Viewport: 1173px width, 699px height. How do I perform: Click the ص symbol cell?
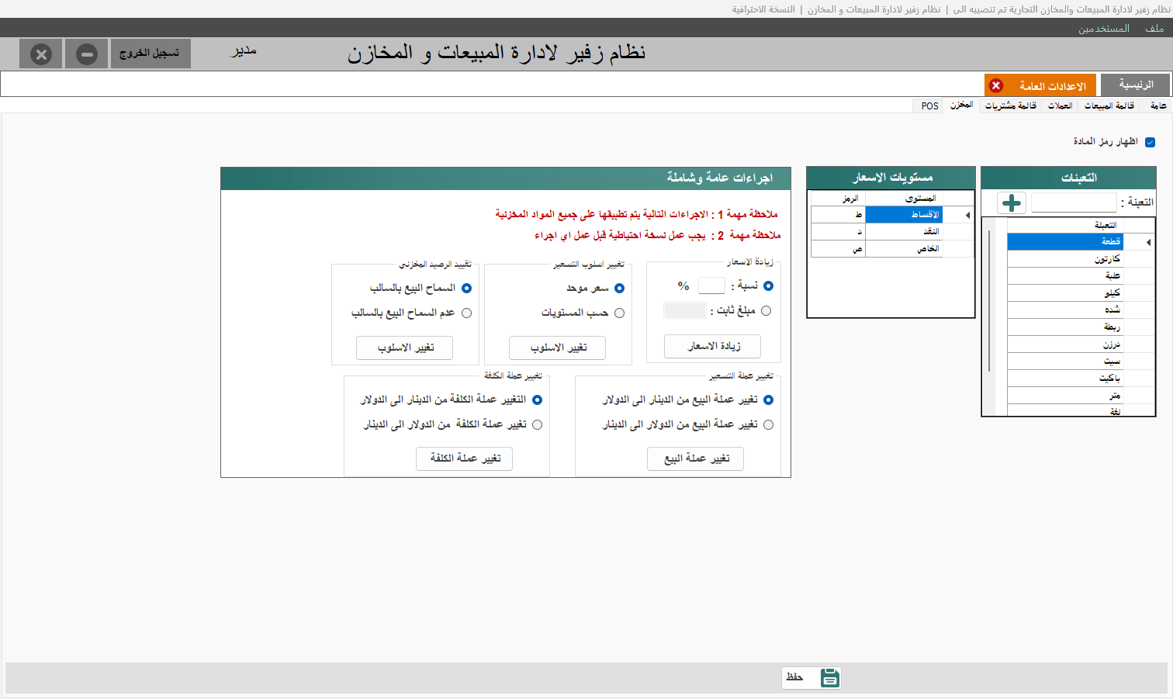pos(838,249)
